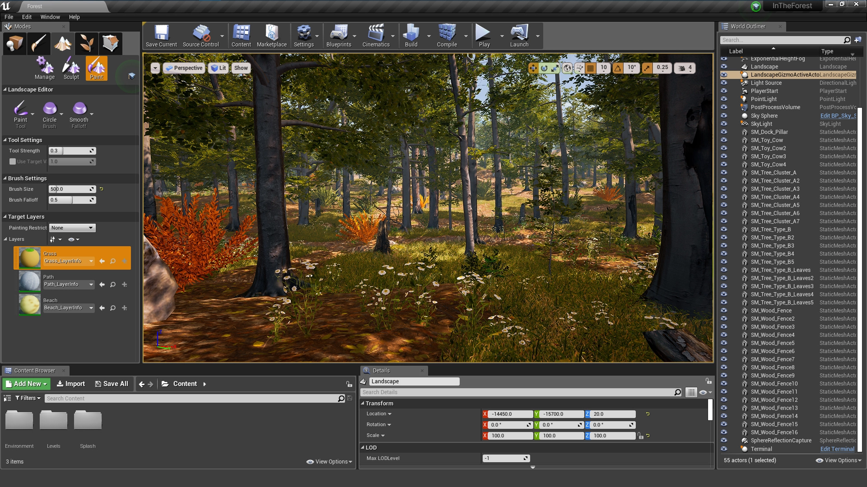Image resolution: width=867 pixels, height=487 pixels.
Task: Open the landscape Sculpt tab
Action: [71, 69]
